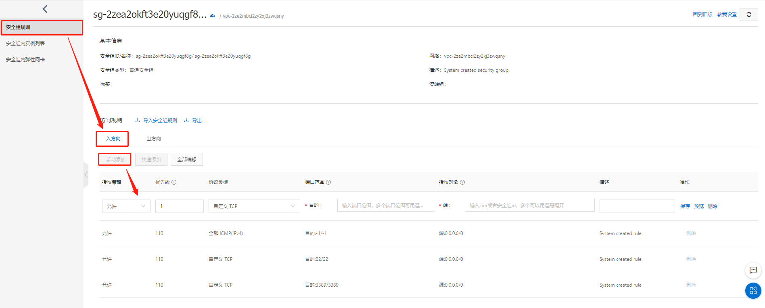
Task: Click the 全部 ICMP(IPv4) protocol cell
Action: [226, 233]
